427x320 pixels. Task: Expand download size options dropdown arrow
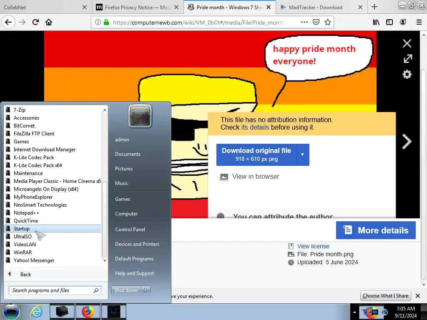pyautogui.click(x=303, y=155)
